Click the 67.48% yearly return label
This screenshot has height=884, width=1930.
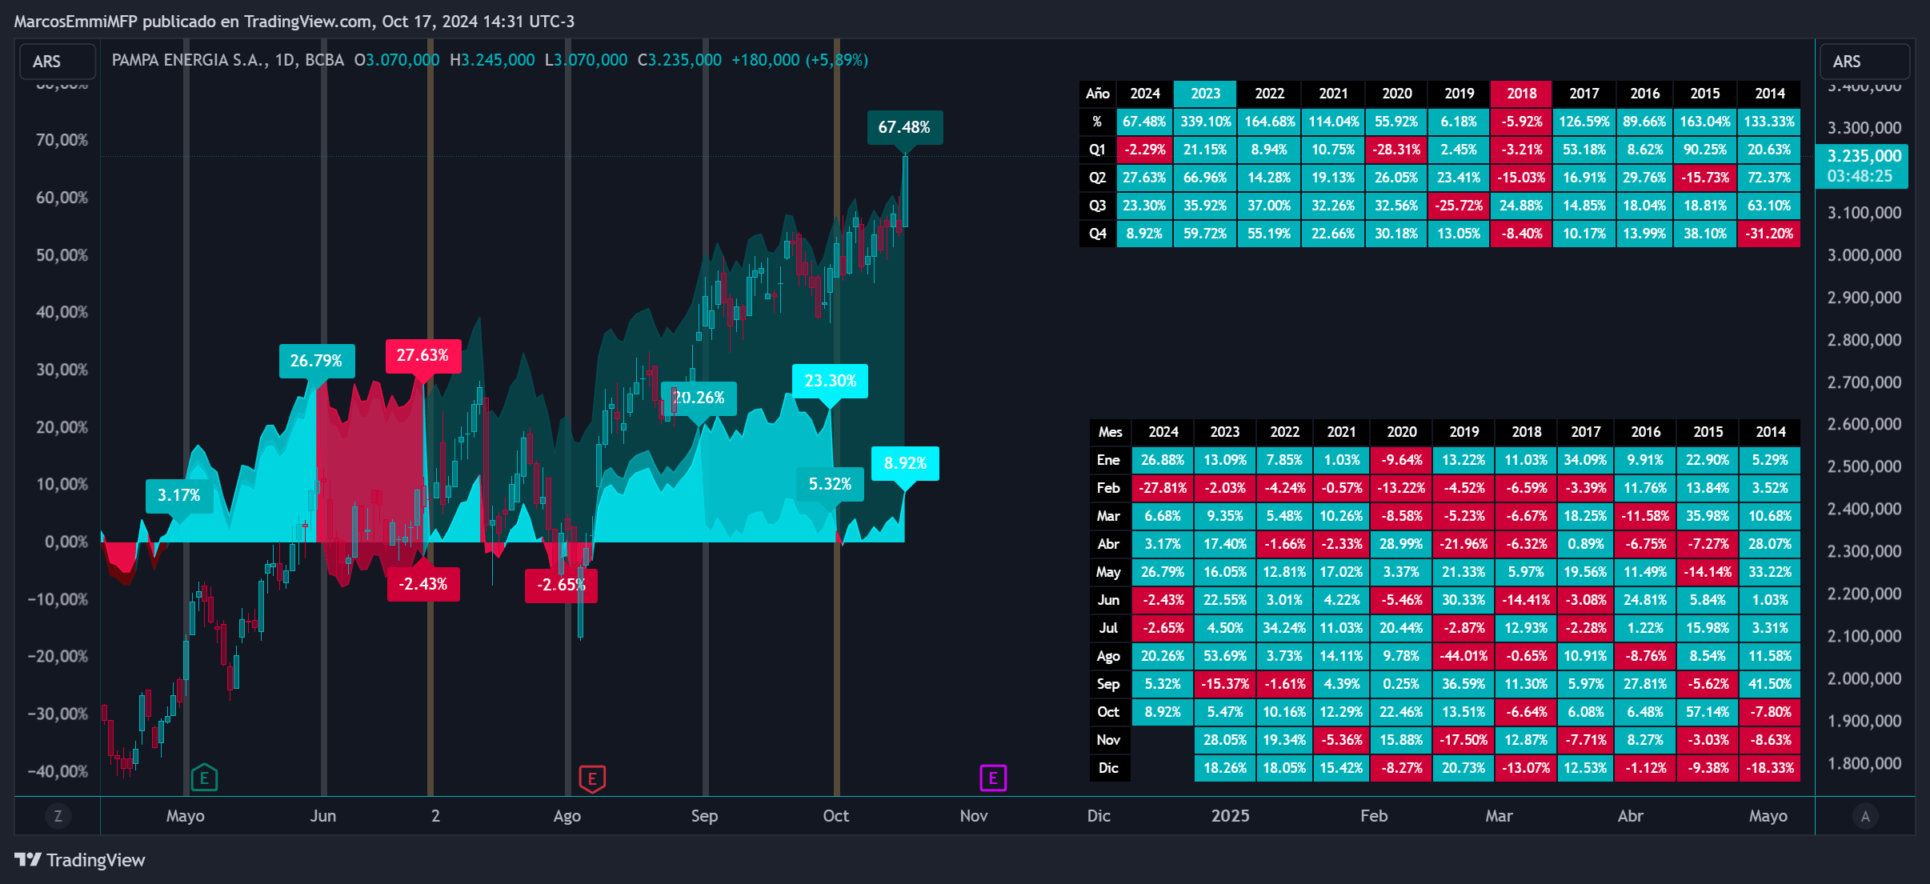point(904,127)
